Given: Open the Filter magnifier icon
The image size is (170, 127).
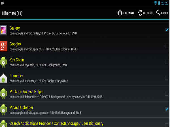Looking at the screenshot, I should [x=158, y=13].
